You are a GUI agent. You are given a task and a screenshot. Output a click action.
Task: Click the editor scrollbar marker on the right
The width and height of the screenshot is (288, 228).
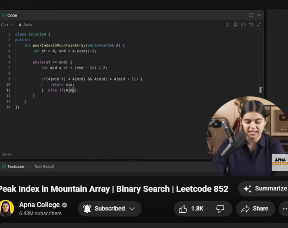tap(261, 90)
